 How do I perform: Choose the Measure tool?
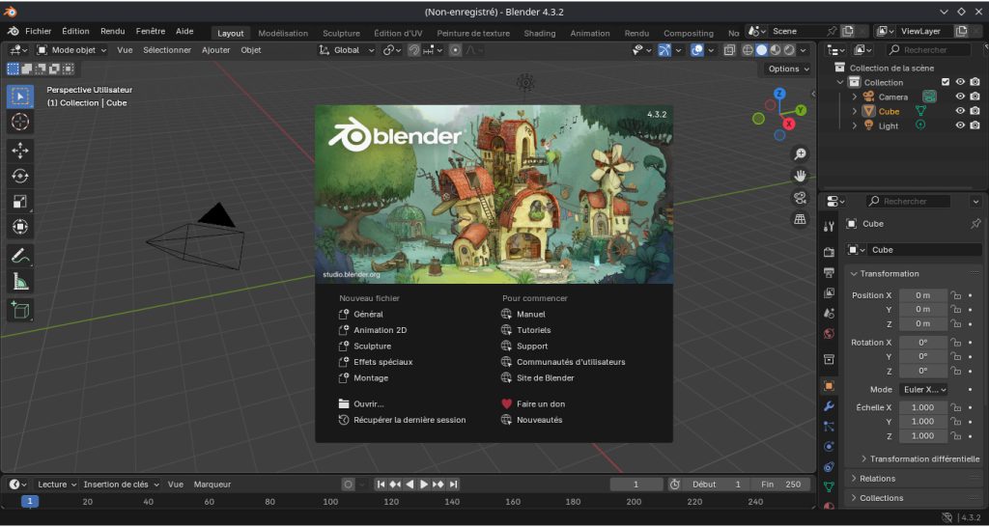coord(20,282)
